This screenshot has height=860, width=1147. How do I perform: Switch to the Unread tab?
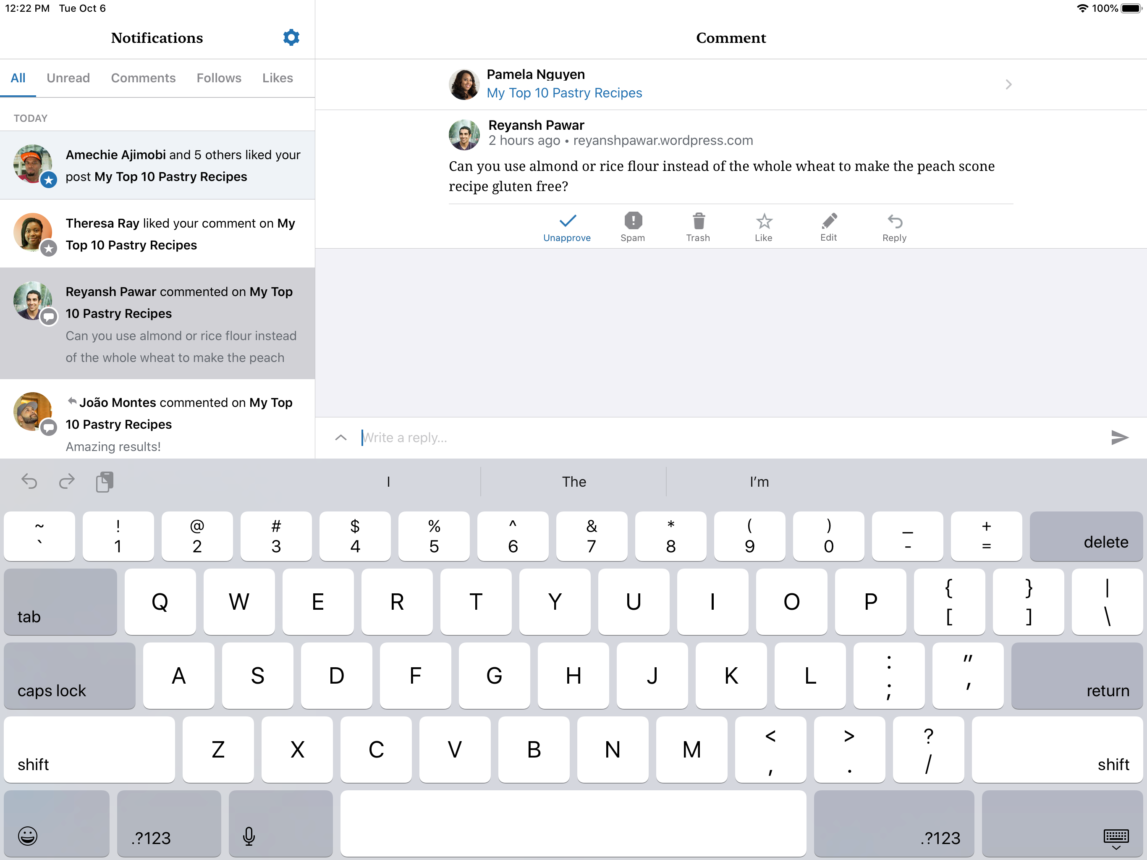[68, 78]
